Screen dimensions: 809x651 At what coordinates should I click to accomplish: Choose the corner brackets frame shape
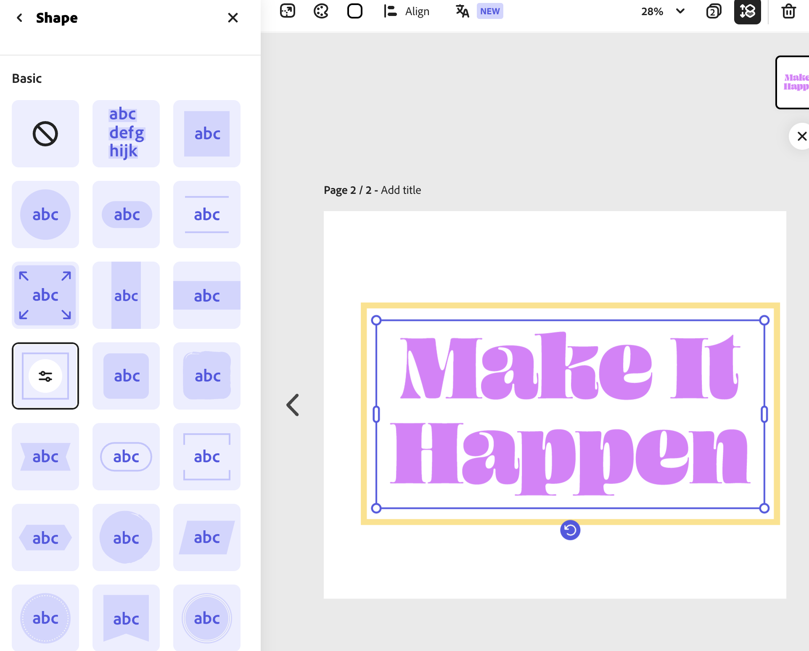207,457
